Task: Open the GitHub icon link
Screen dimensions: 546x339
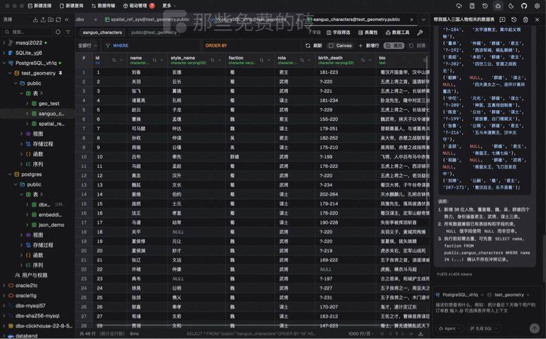Action: tap(524, 6)
